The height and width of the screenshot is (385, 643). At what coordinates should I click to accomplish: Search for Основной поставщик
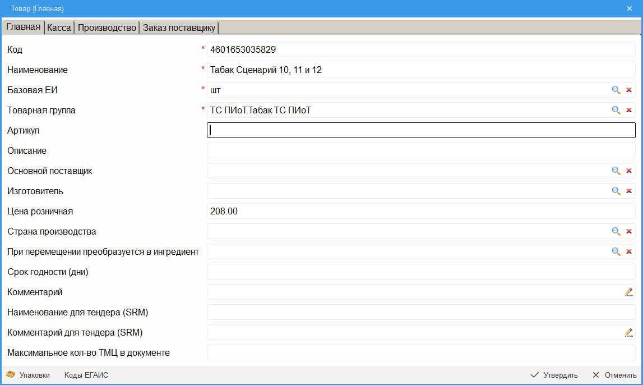point(616,171)
